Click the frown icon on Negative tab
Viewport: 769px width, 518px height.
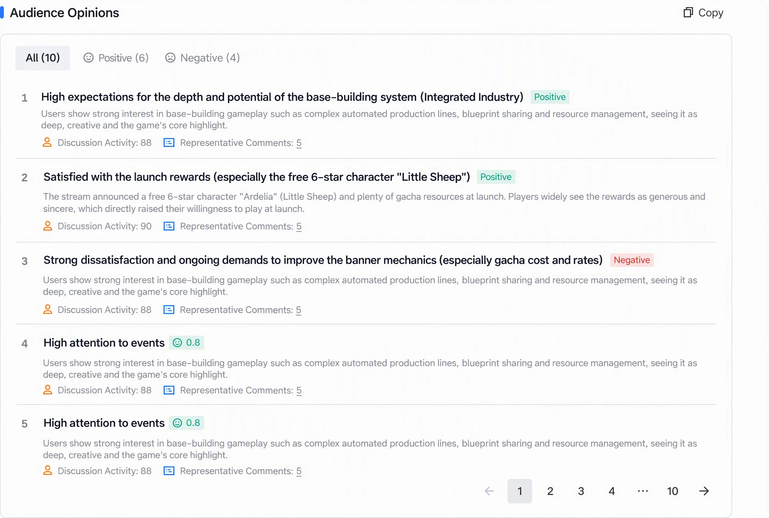tap(170, 58)
